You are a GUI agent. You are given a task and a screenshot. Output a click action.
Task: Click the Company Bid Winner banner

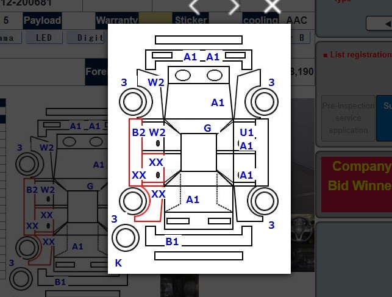tap(357, 185)
